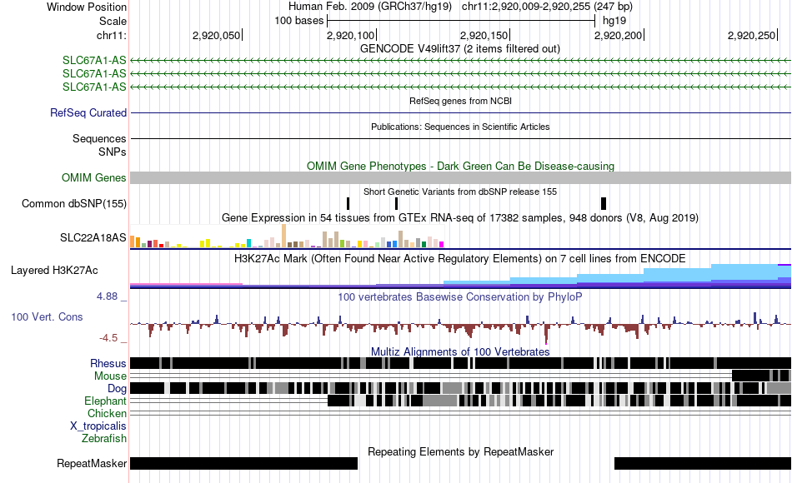
Task: Click the chr11:2,920,009-2,920,255 position text
Action: 547,7
